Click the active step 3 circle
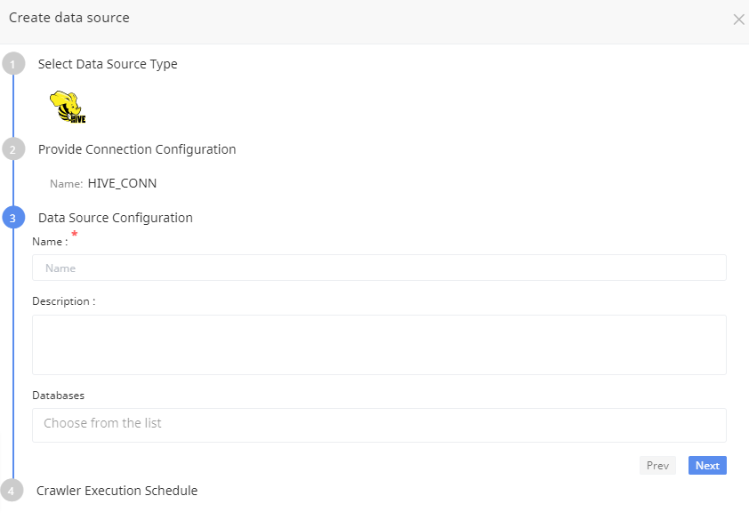The height and width of the screenshot is (528, 749). (x=13, y=218)
